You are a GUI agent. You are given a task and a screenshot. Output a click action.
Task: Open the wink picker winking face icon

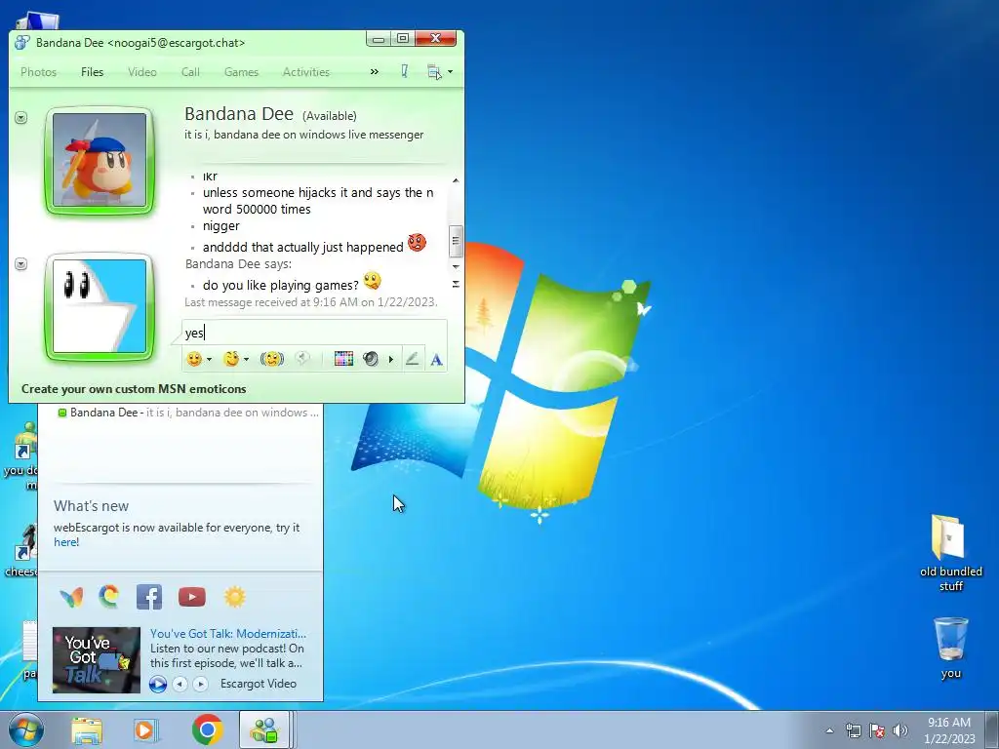231,359
